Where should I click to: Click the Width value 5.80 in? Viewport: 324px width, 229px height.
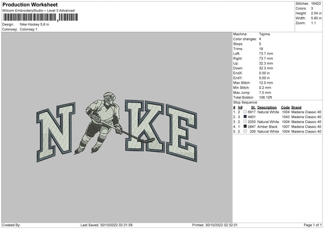(316, 18)
